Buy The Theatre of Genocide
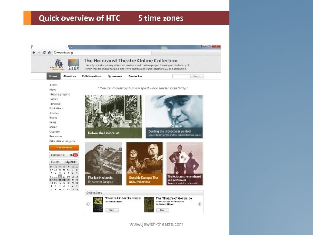 (163, 210)
